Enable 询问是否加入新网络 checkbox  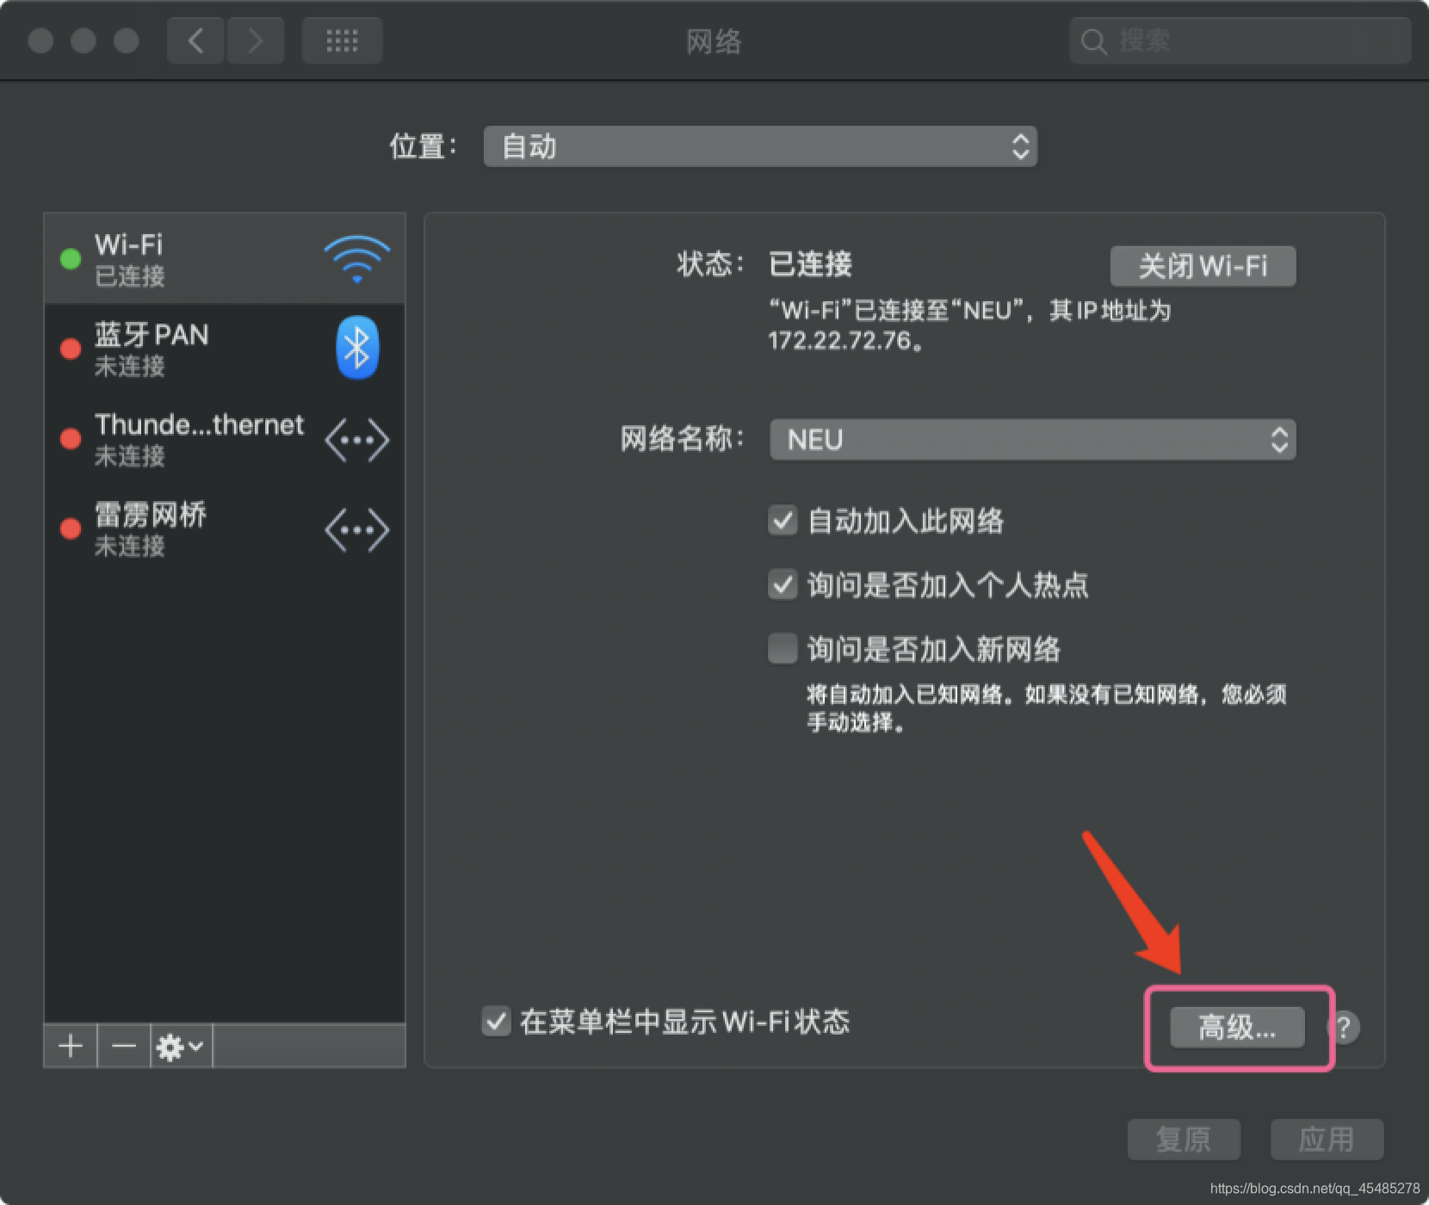coord(783,649)
